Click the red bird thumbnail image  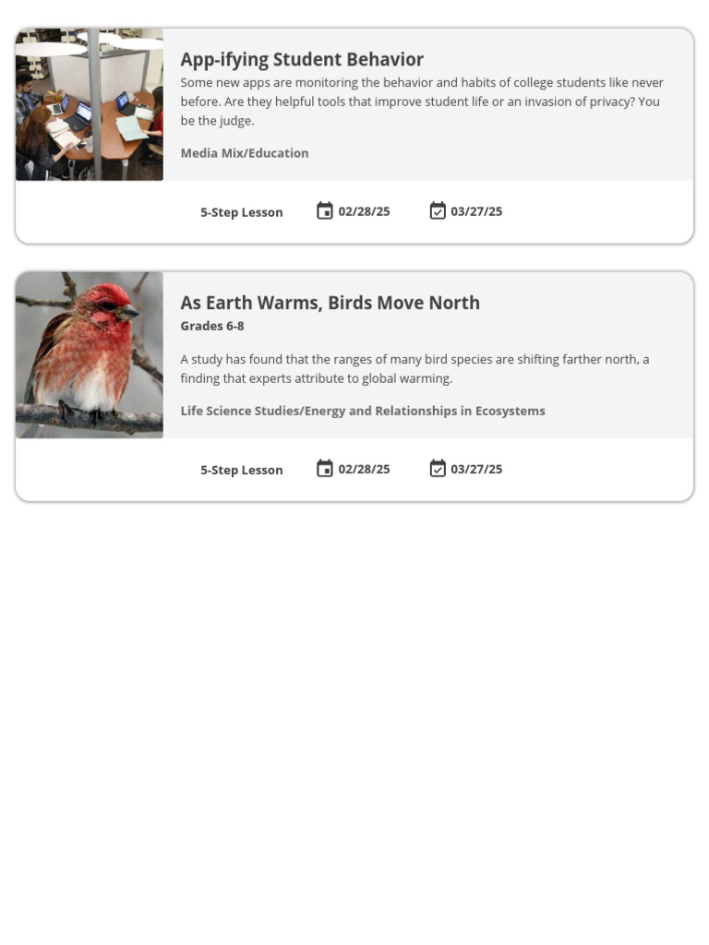[90, 354]
